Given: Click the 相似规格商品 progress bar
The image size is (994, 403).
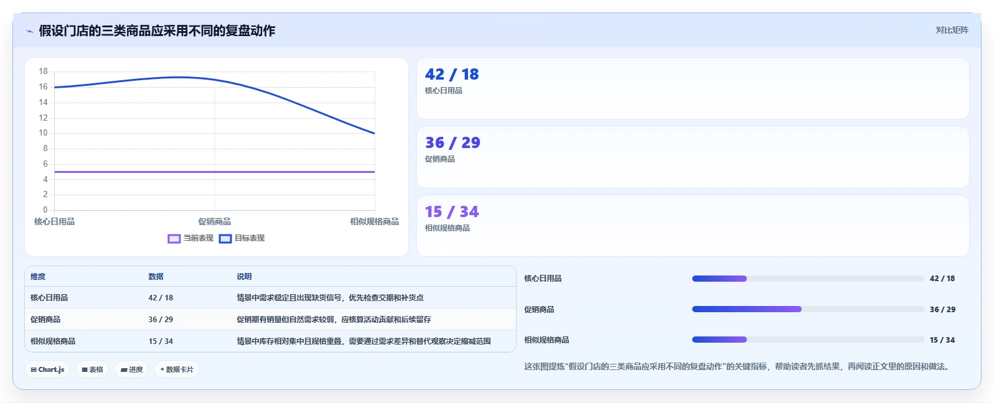Looking at the screenshot, I should [x=808, y=340].
